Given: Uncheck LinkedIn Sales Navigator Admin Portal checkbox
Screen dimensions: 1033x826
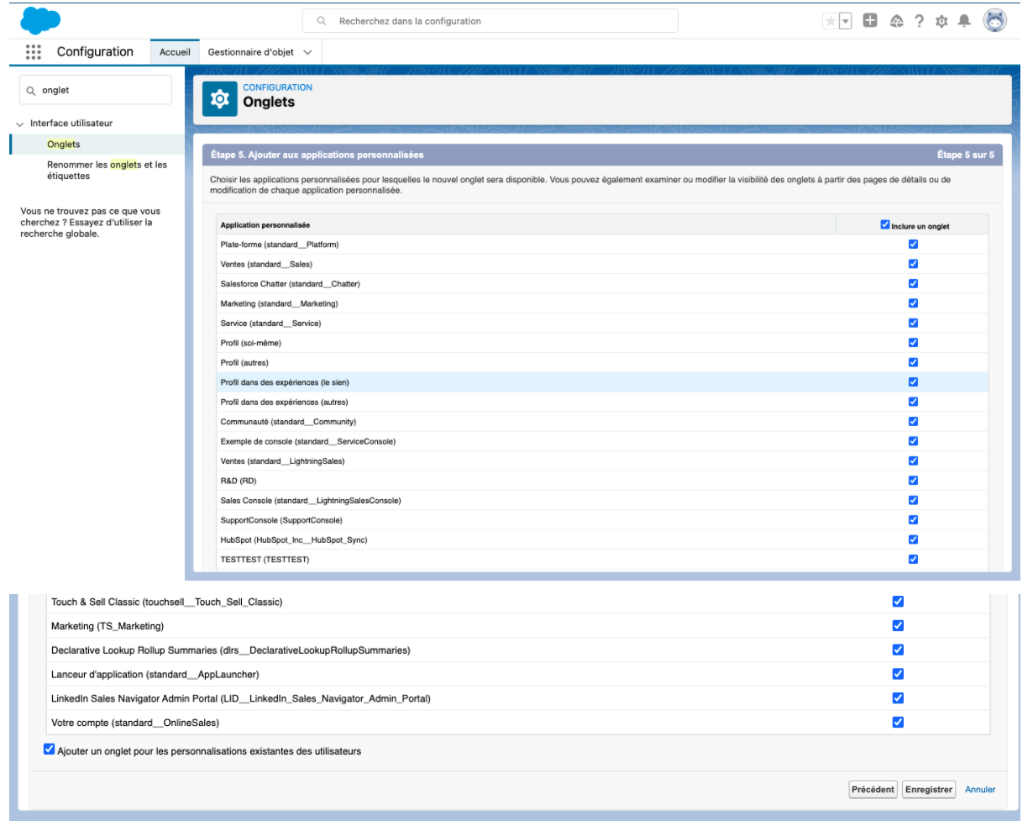Looking at the screenshot, I should pos(898,698).
